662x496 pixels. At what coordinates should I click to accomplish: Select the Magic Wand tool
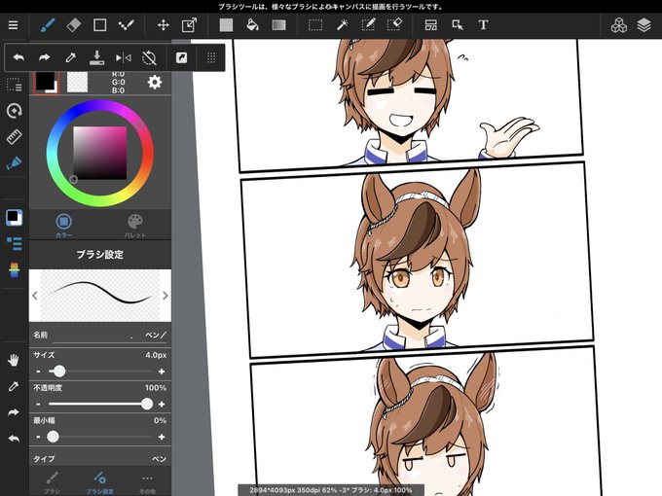(x=342, y=25)
